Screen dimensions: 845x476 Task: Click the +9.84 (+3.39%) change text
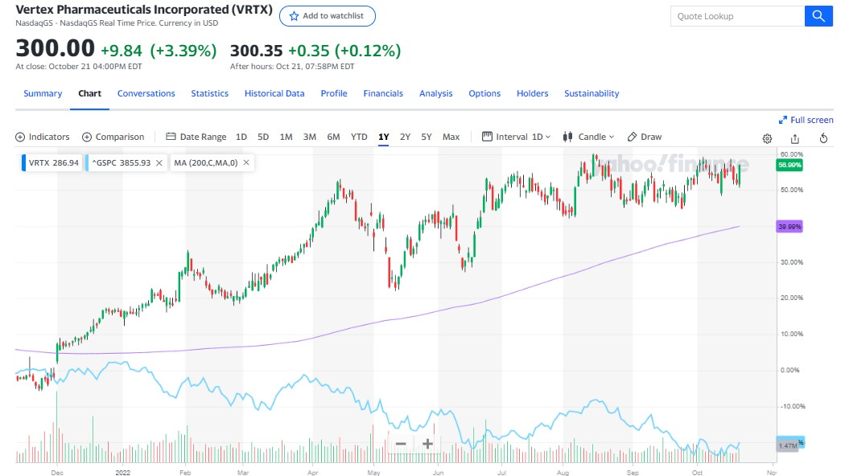[159, 51]
